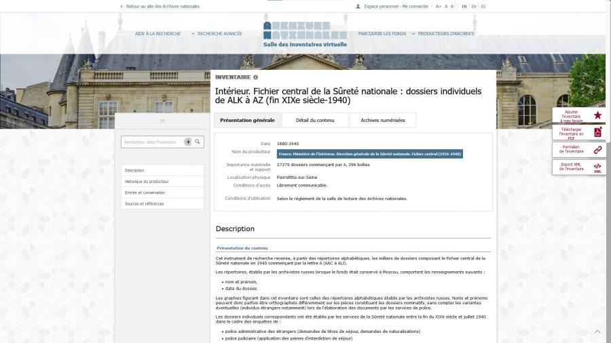
Task: Open the Archives nationales logo home
Action: point(305,31)
